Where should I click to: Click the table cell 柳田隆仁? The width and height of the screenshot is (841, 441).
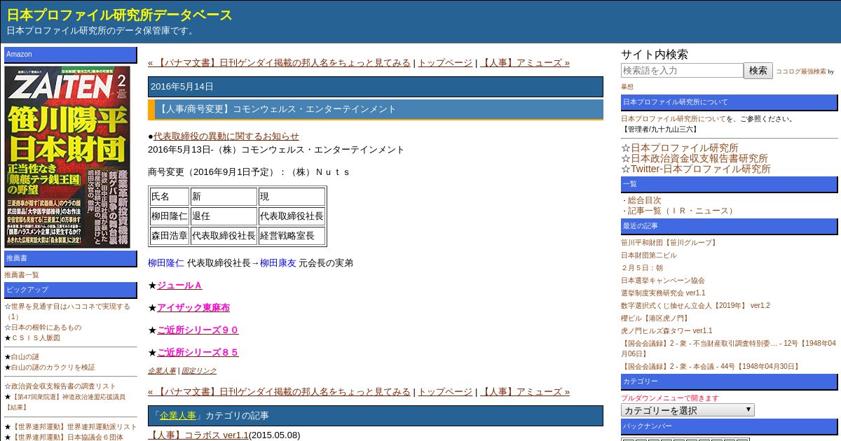(x=170, y=216)
